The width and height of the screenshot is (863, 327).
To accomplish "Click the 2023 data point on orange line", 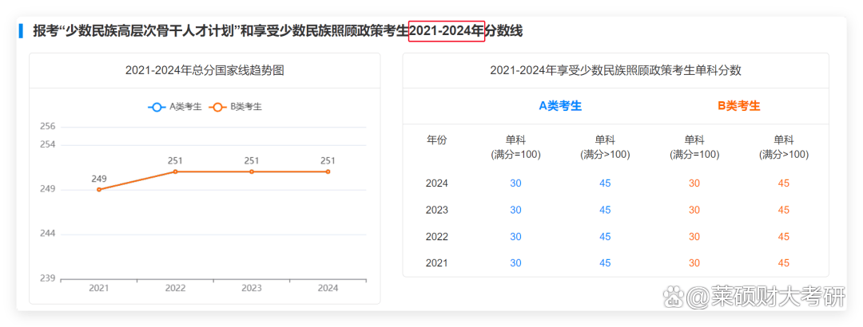I will pyautogui.click(x=252, y=171).
